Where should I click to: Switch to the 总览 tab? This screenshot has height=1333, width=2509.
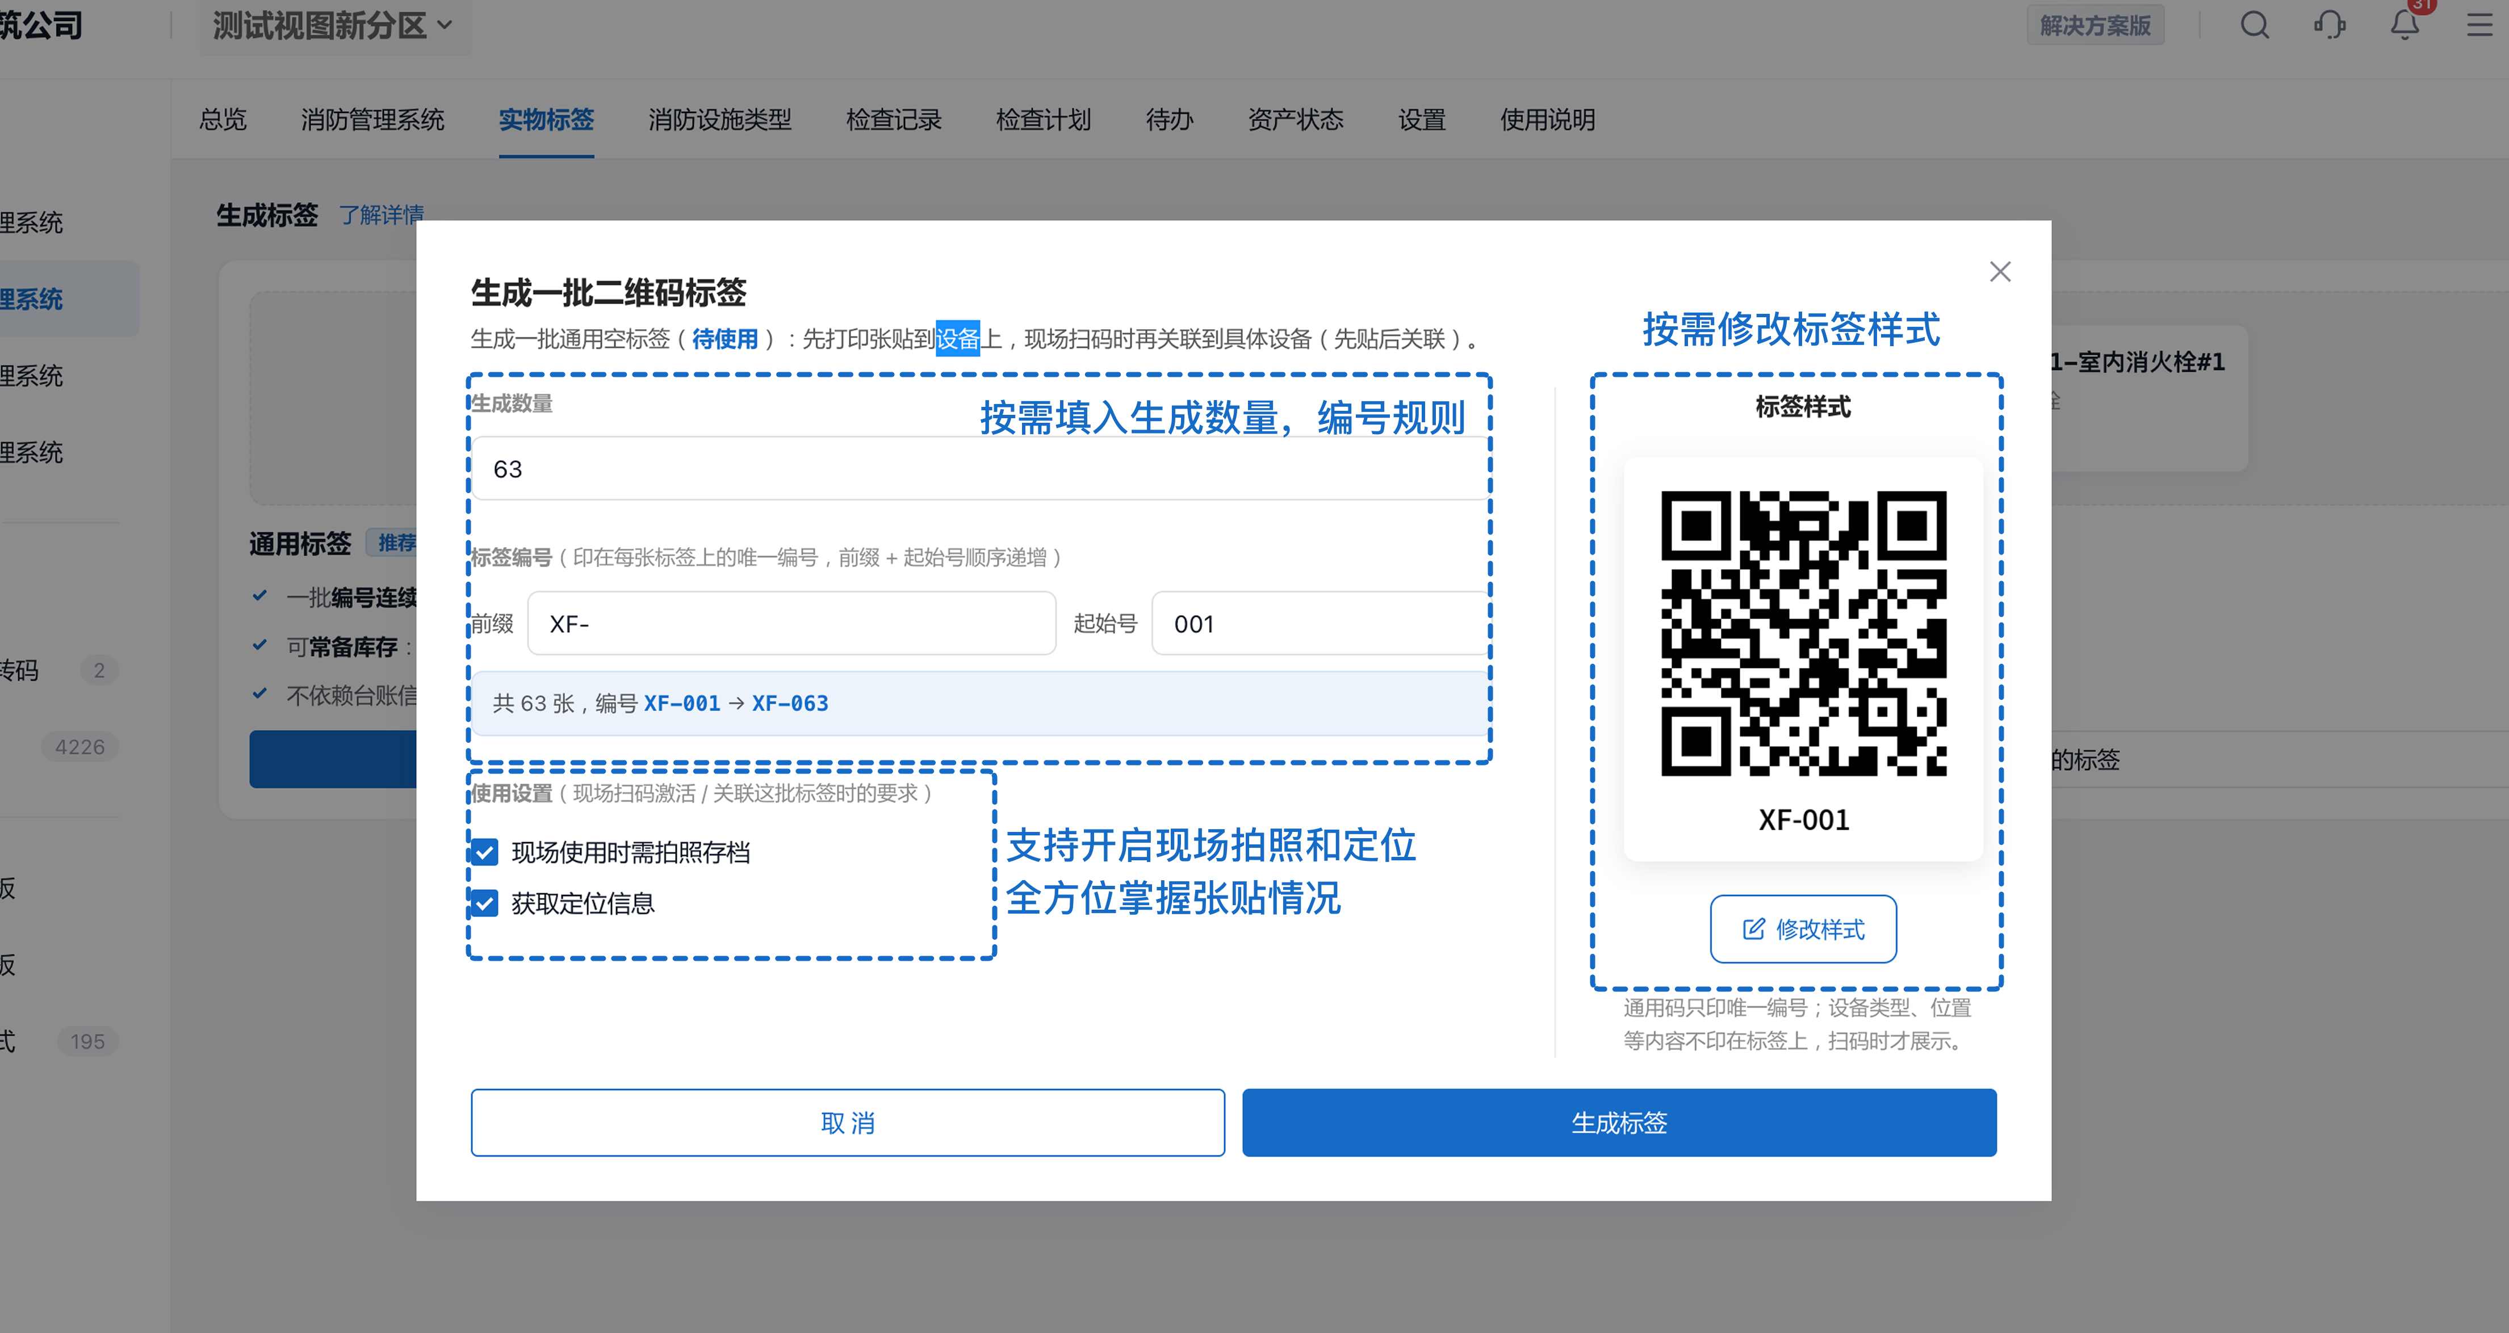point(223,120)
